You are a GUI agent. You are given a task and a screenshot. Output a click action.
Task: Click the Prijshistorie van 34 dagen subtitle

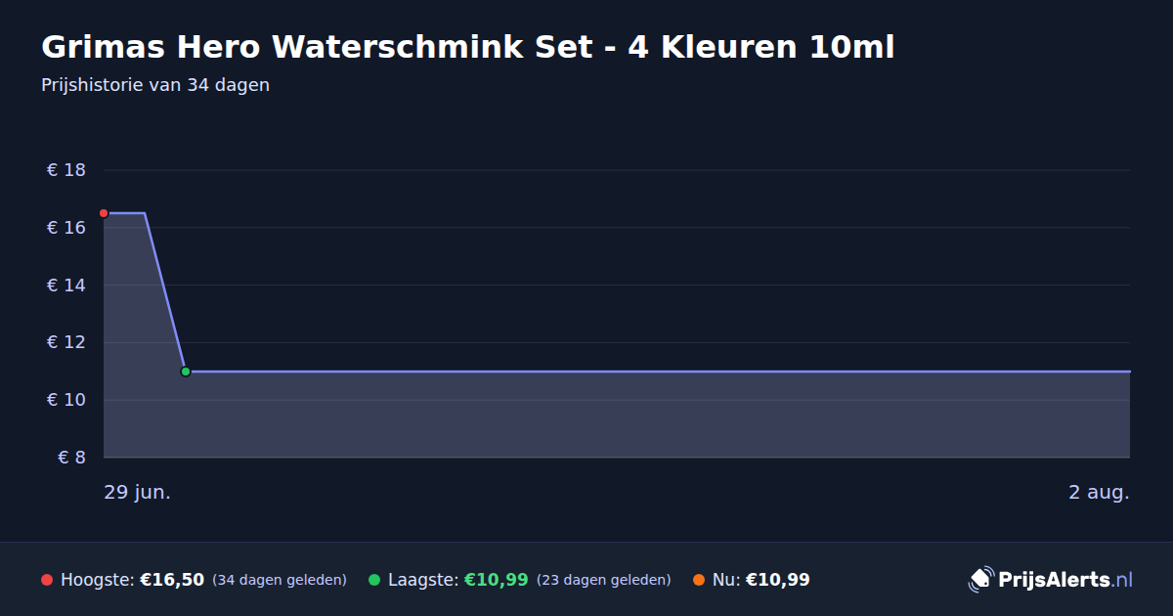click(x=155, y=85)
